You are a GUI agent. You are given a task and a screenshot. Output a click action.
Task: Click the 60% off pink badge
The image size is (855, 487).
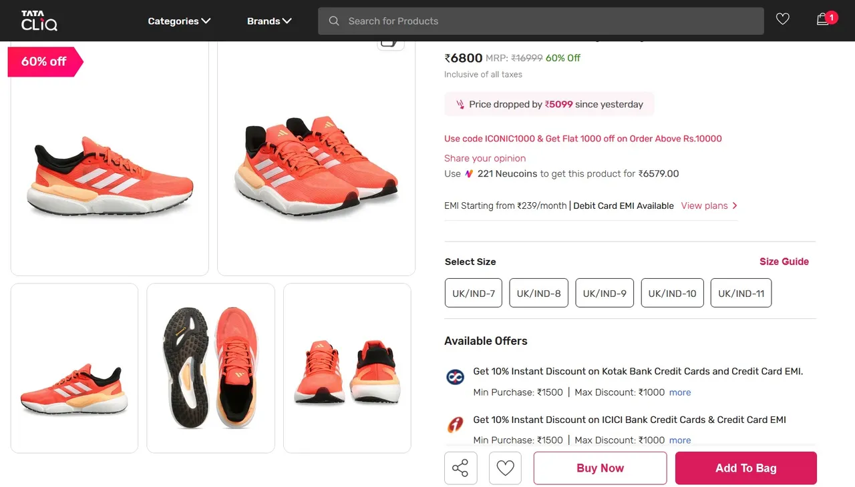[45, 61]
